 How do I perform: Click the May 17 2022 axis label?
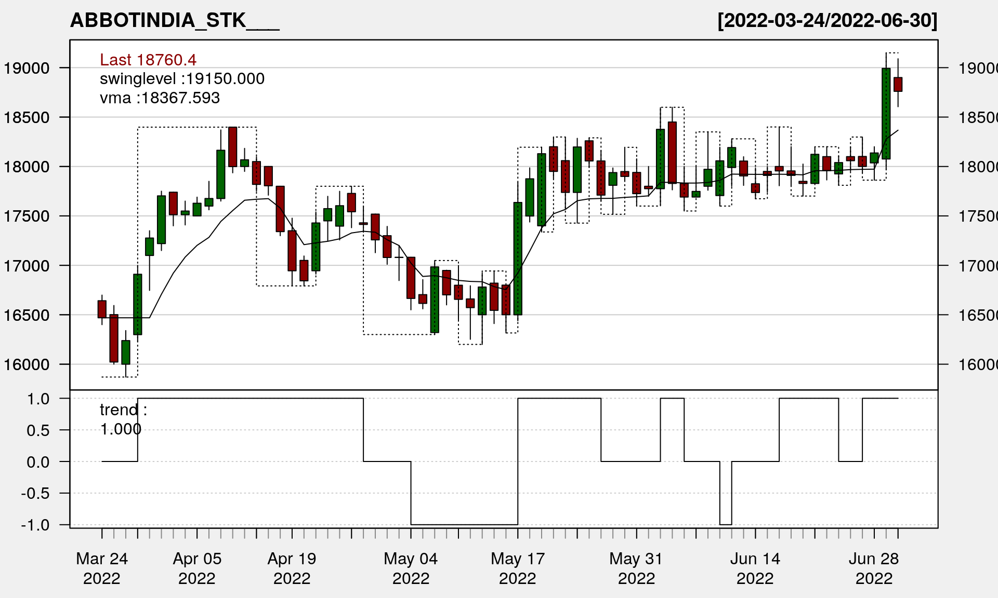pyautogui.click(x=518, y=568)
